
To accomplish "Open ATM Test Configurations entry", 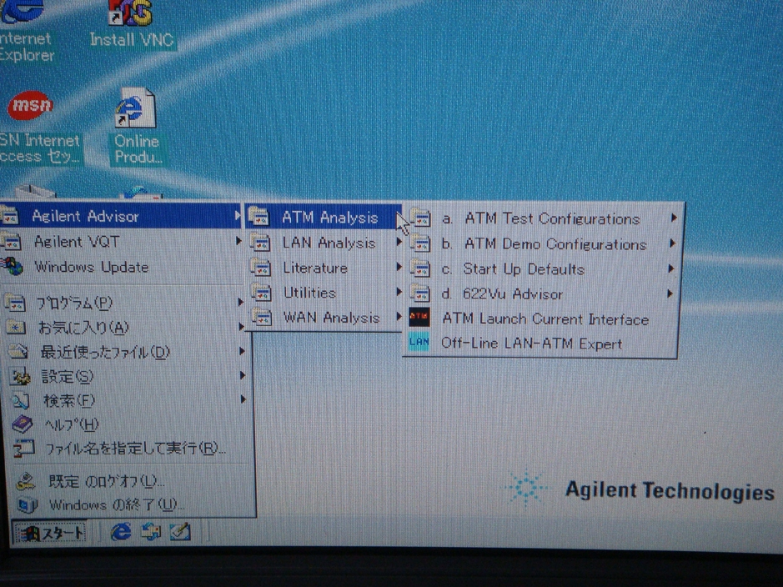I will tap(544, 218).
